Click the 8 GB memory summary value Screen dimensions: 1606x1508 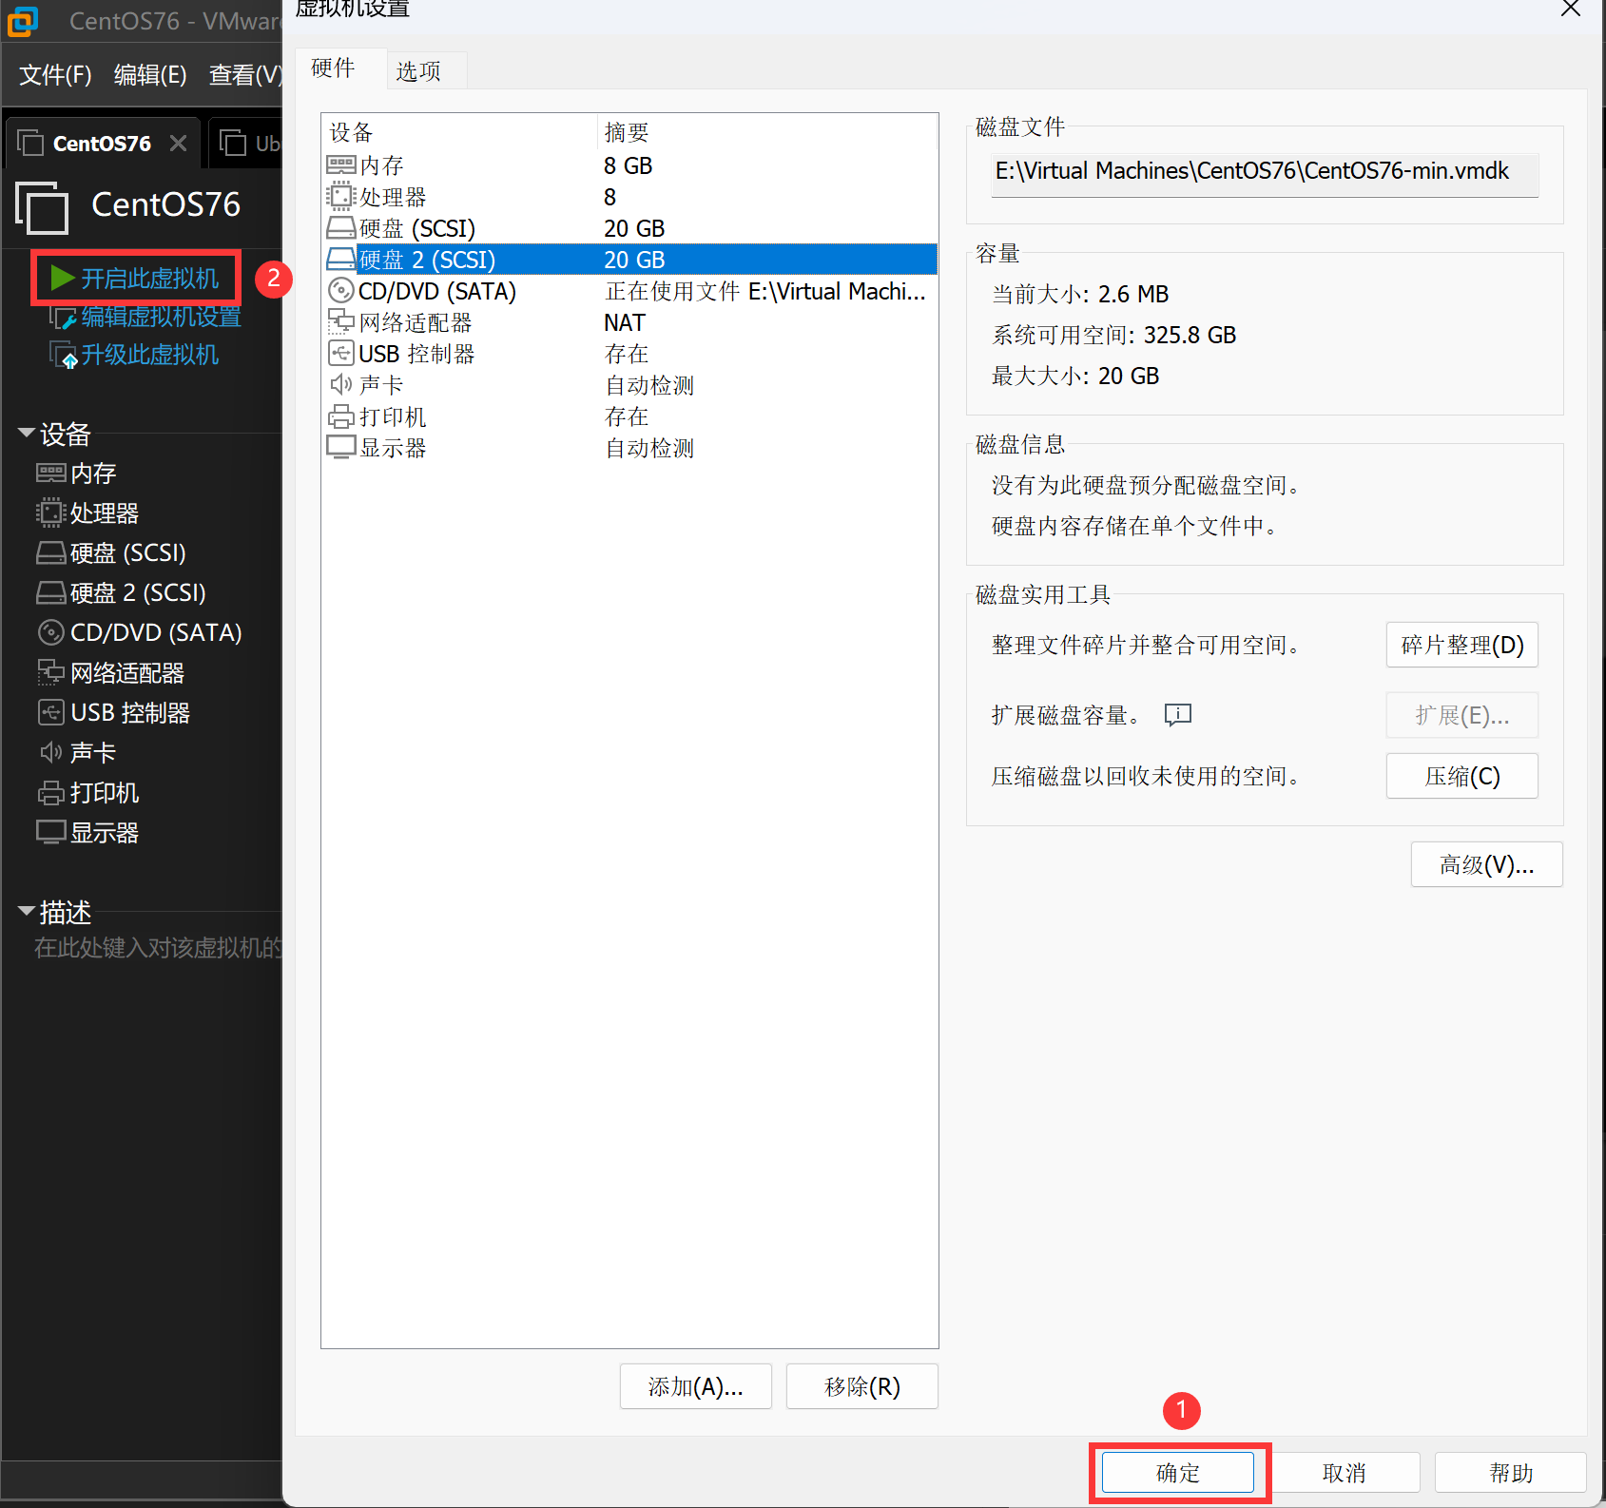coord(628,165)
